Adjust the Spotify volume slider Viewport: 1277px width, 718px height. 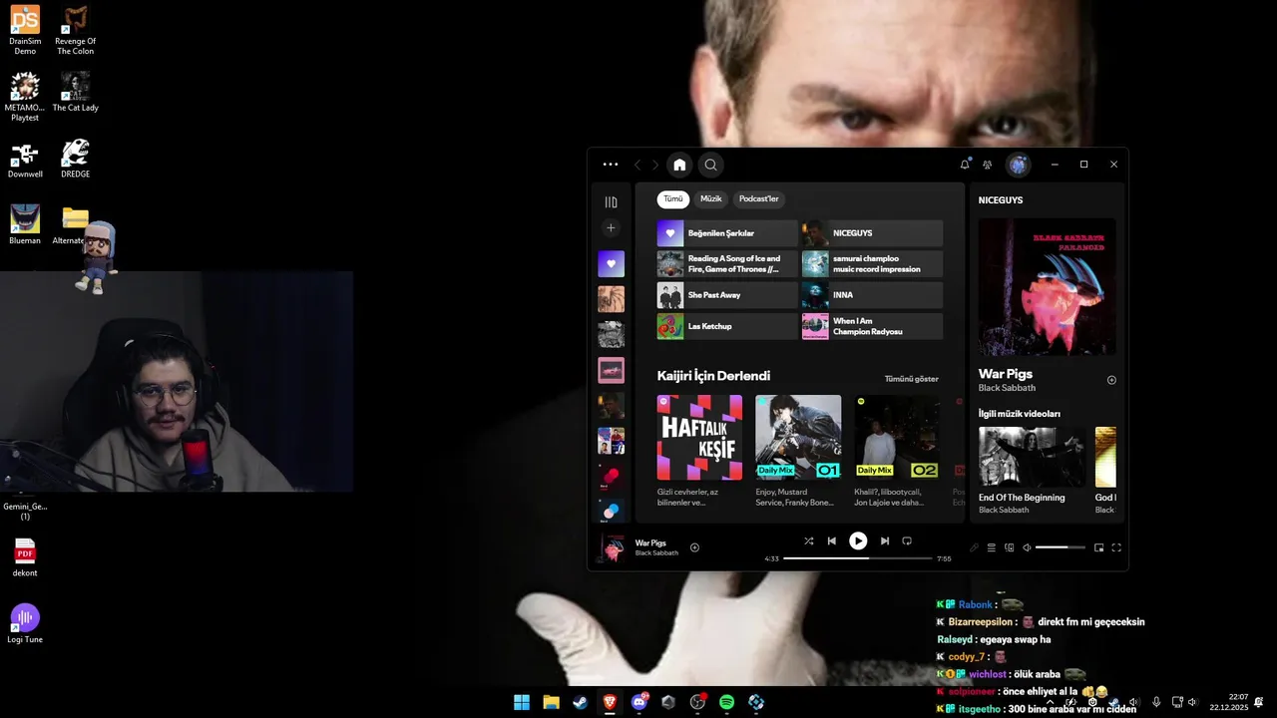click(1061, 547)
